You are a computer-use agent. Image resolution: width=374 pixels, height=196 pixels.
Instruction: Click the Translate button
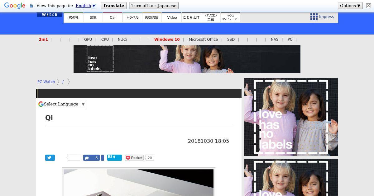click(x=113, y=6)
